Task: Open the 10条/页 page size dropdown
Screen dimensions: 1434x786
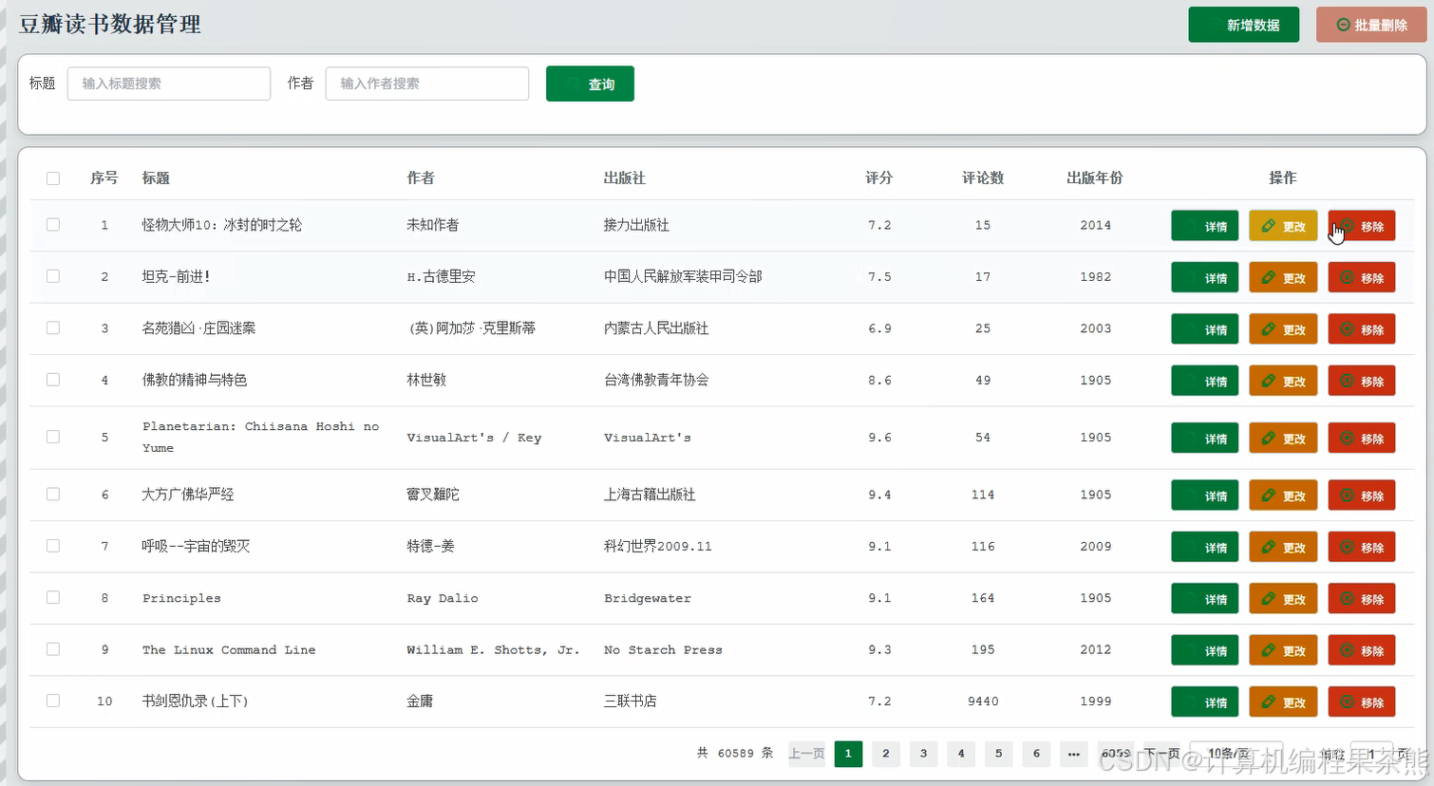Action: 1236,754
